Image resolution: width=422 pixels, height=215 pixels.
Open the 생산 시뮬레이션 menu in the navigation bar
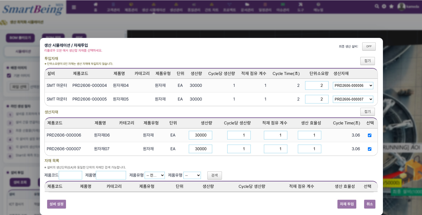pyautogui.click(x=154, y=7)
